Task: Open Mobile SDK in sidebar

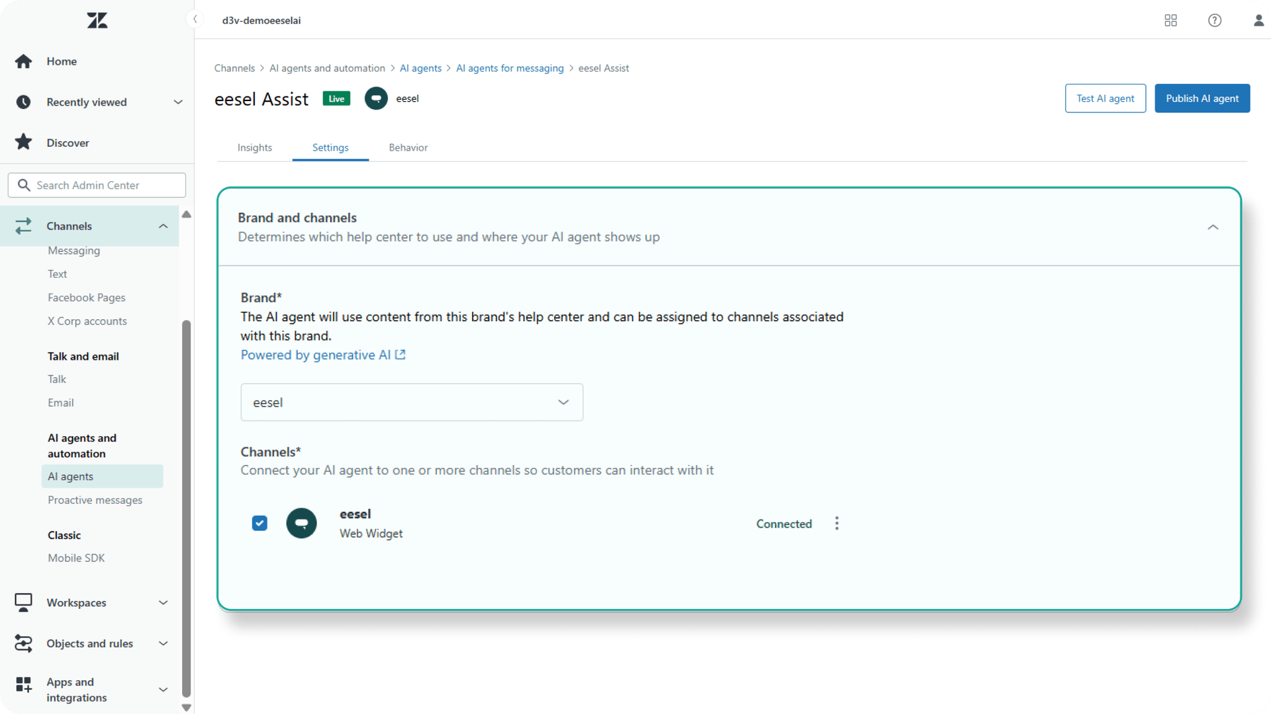Action: pos(76,558)
